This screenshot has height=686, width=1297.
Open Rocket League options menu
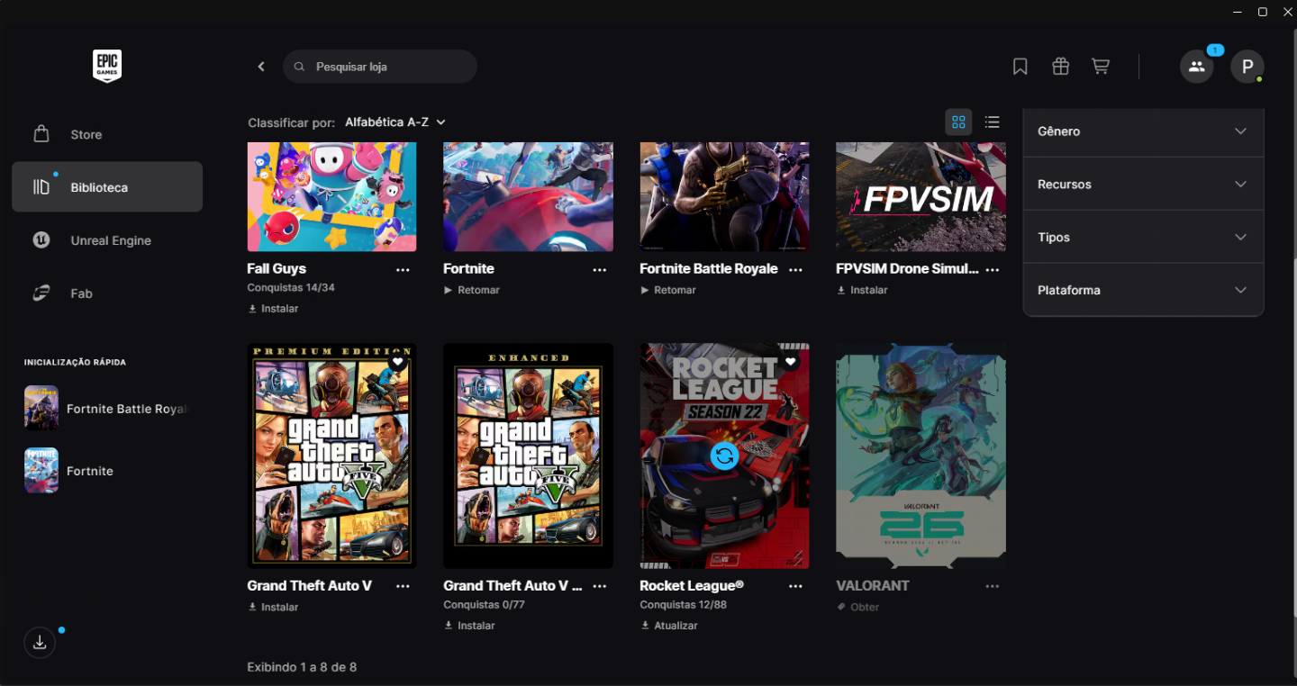(795, 586)
